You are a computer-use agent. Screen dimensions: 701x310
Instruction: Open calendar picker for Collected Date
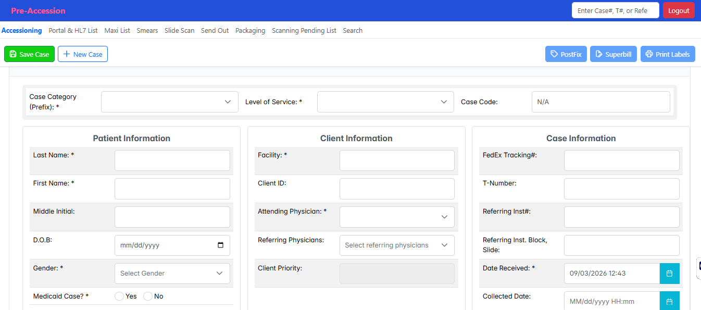(x=670, y=301)
